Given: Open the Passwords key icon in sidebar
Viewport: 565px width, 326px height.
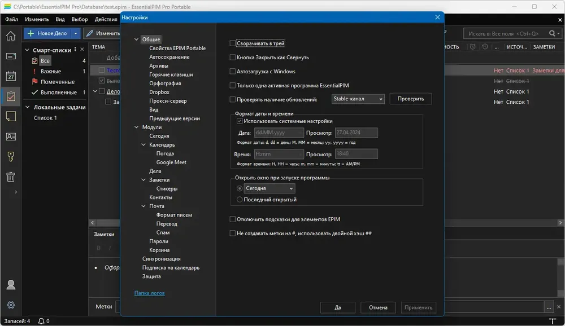Looking at the screenshot, I should click(11, 157).
